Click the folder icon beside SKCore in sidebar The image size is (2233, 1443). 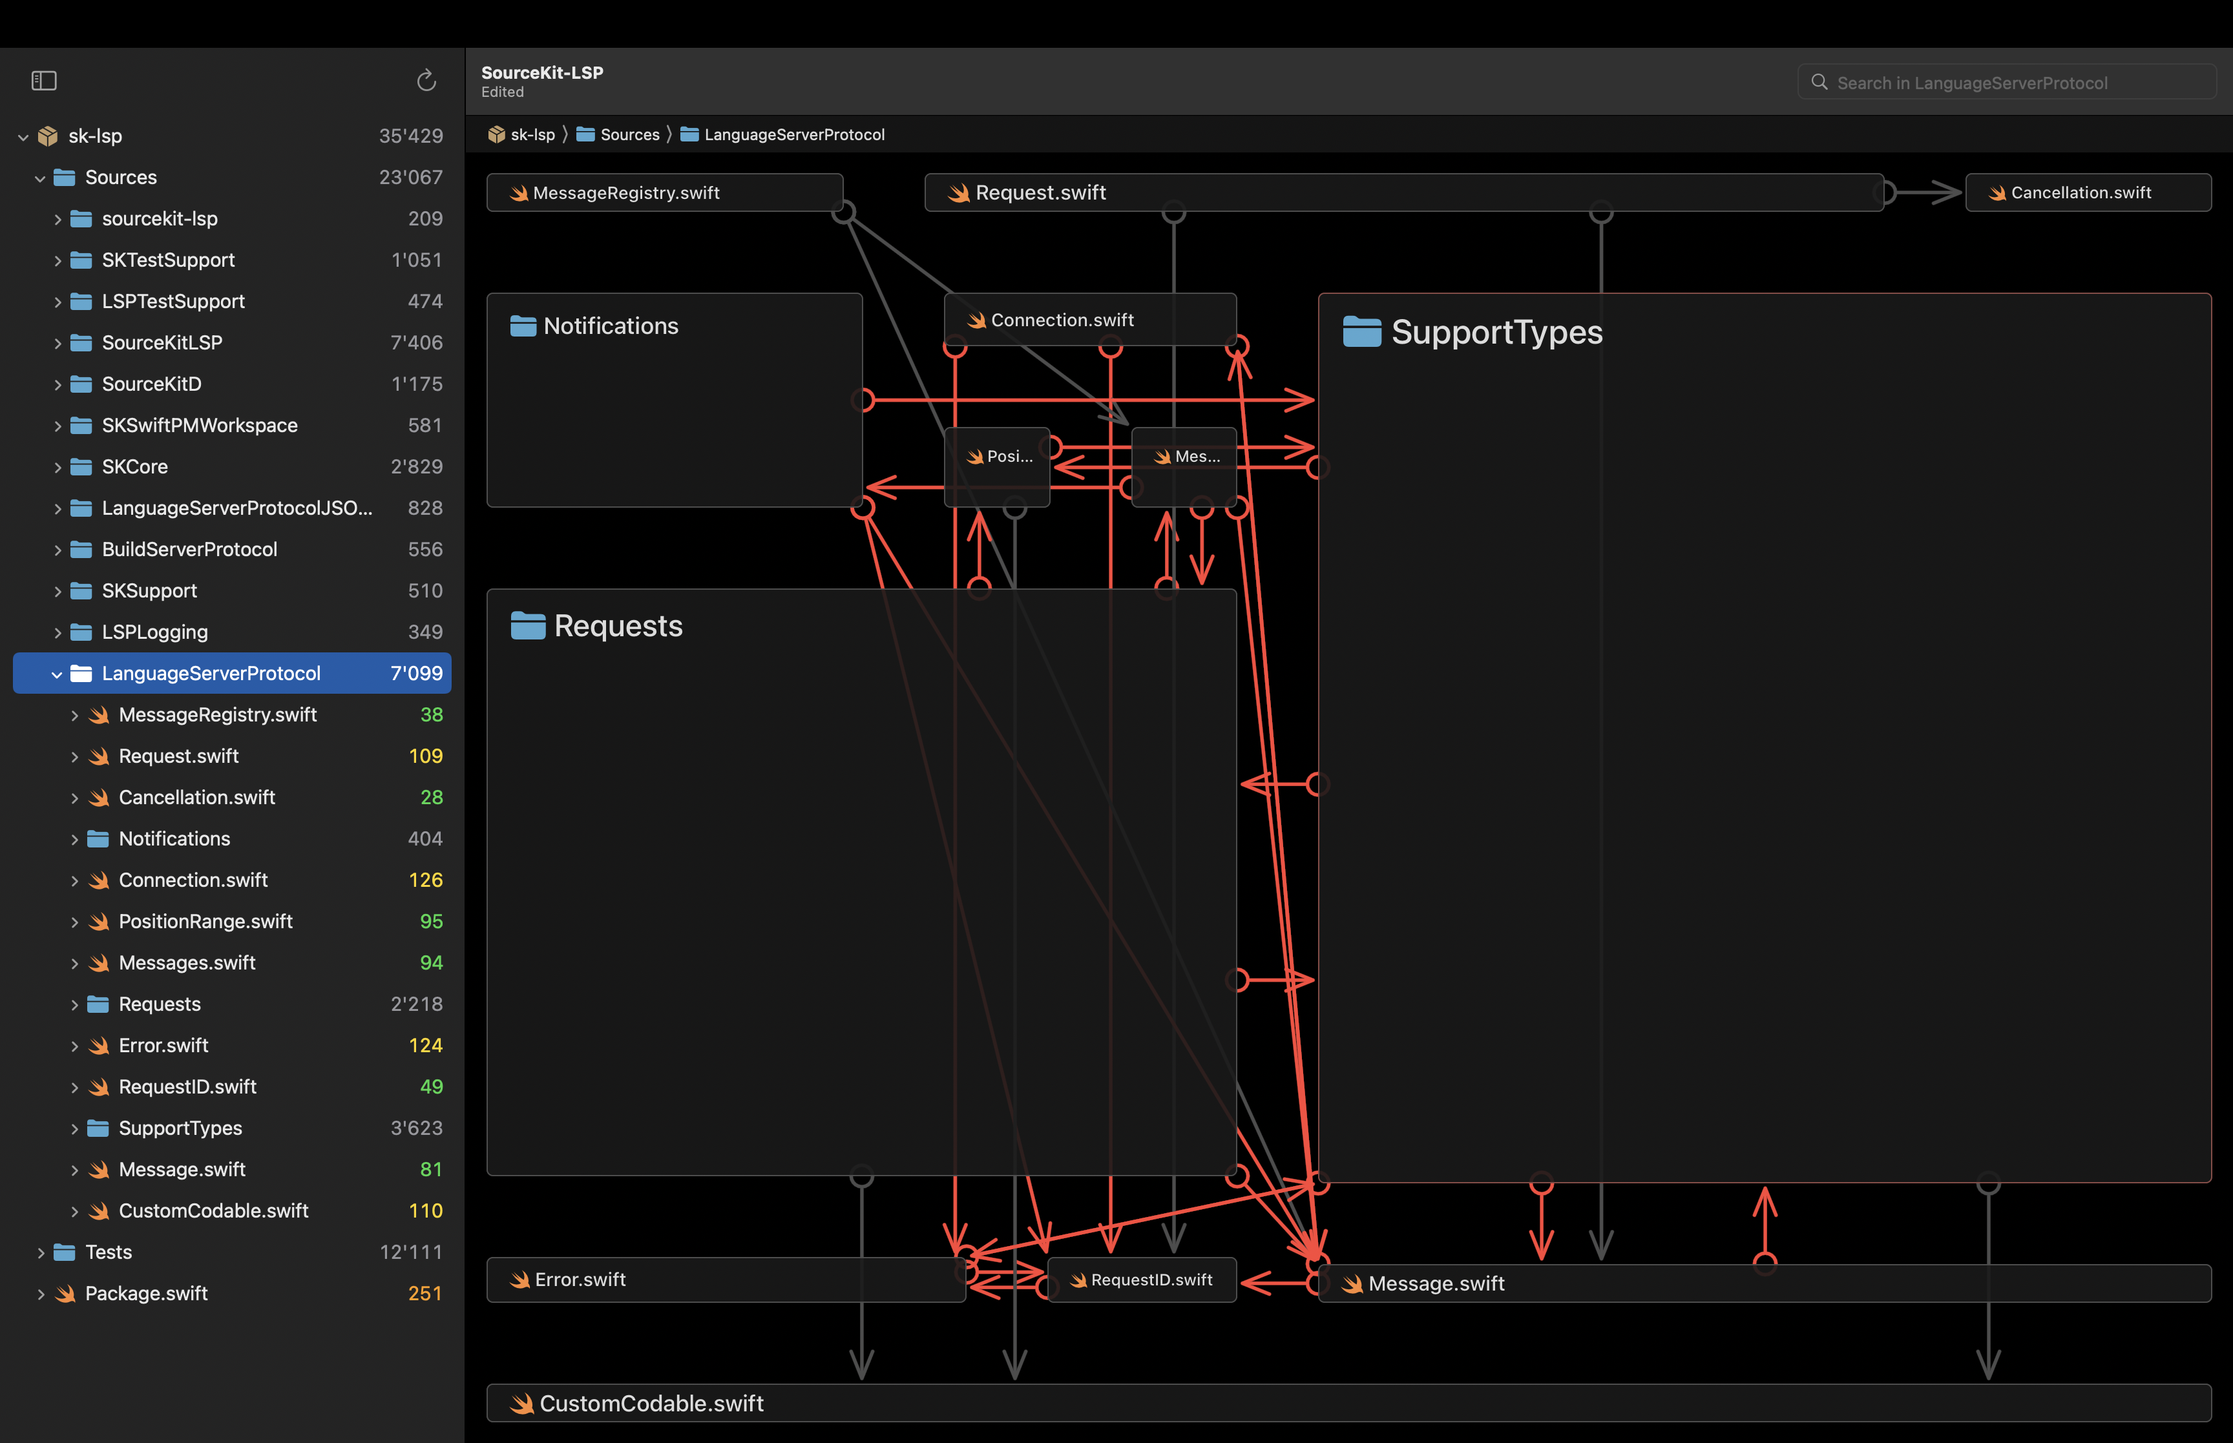click(81, 466)
